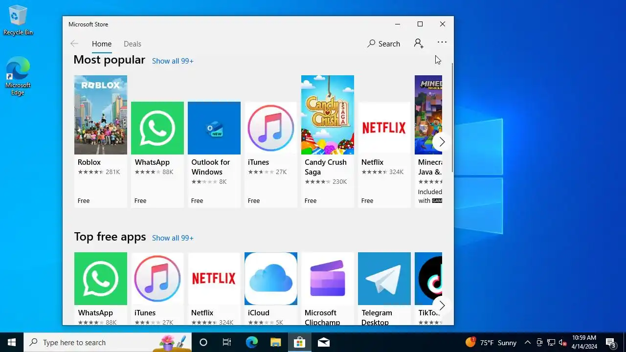
Task: Open the See more three-dots menu
Action: click(x=442, y=43)
